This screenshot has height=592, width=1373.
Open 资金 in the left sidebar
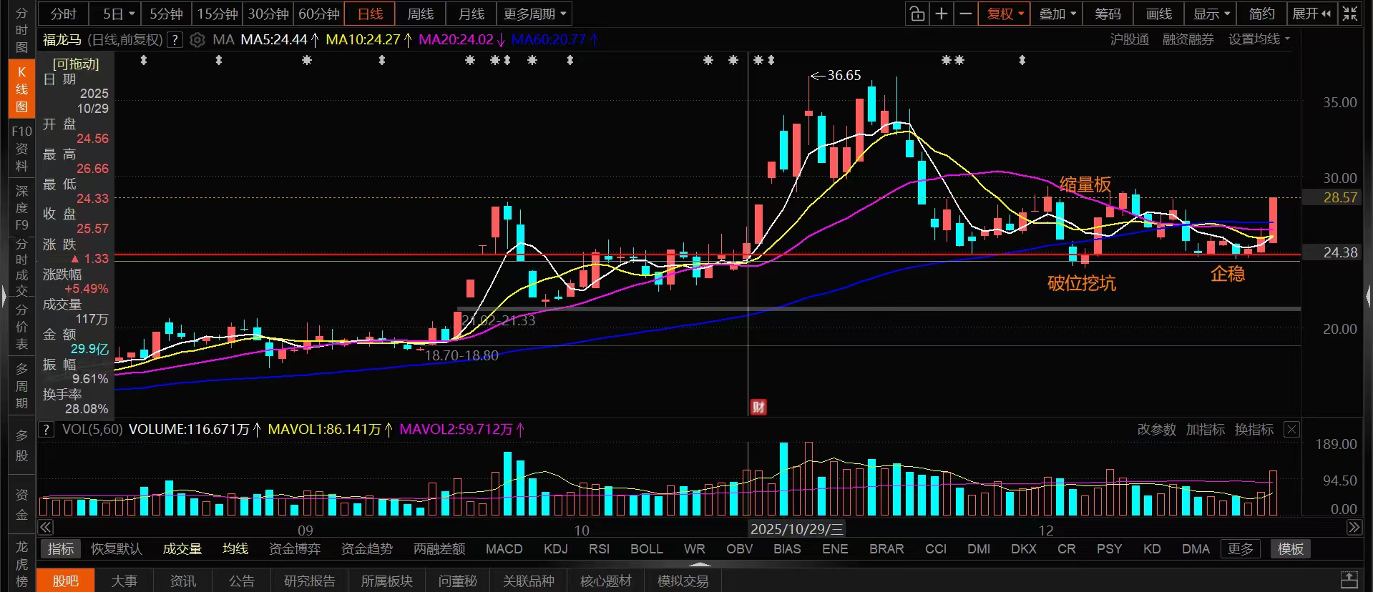pos(21,505)
